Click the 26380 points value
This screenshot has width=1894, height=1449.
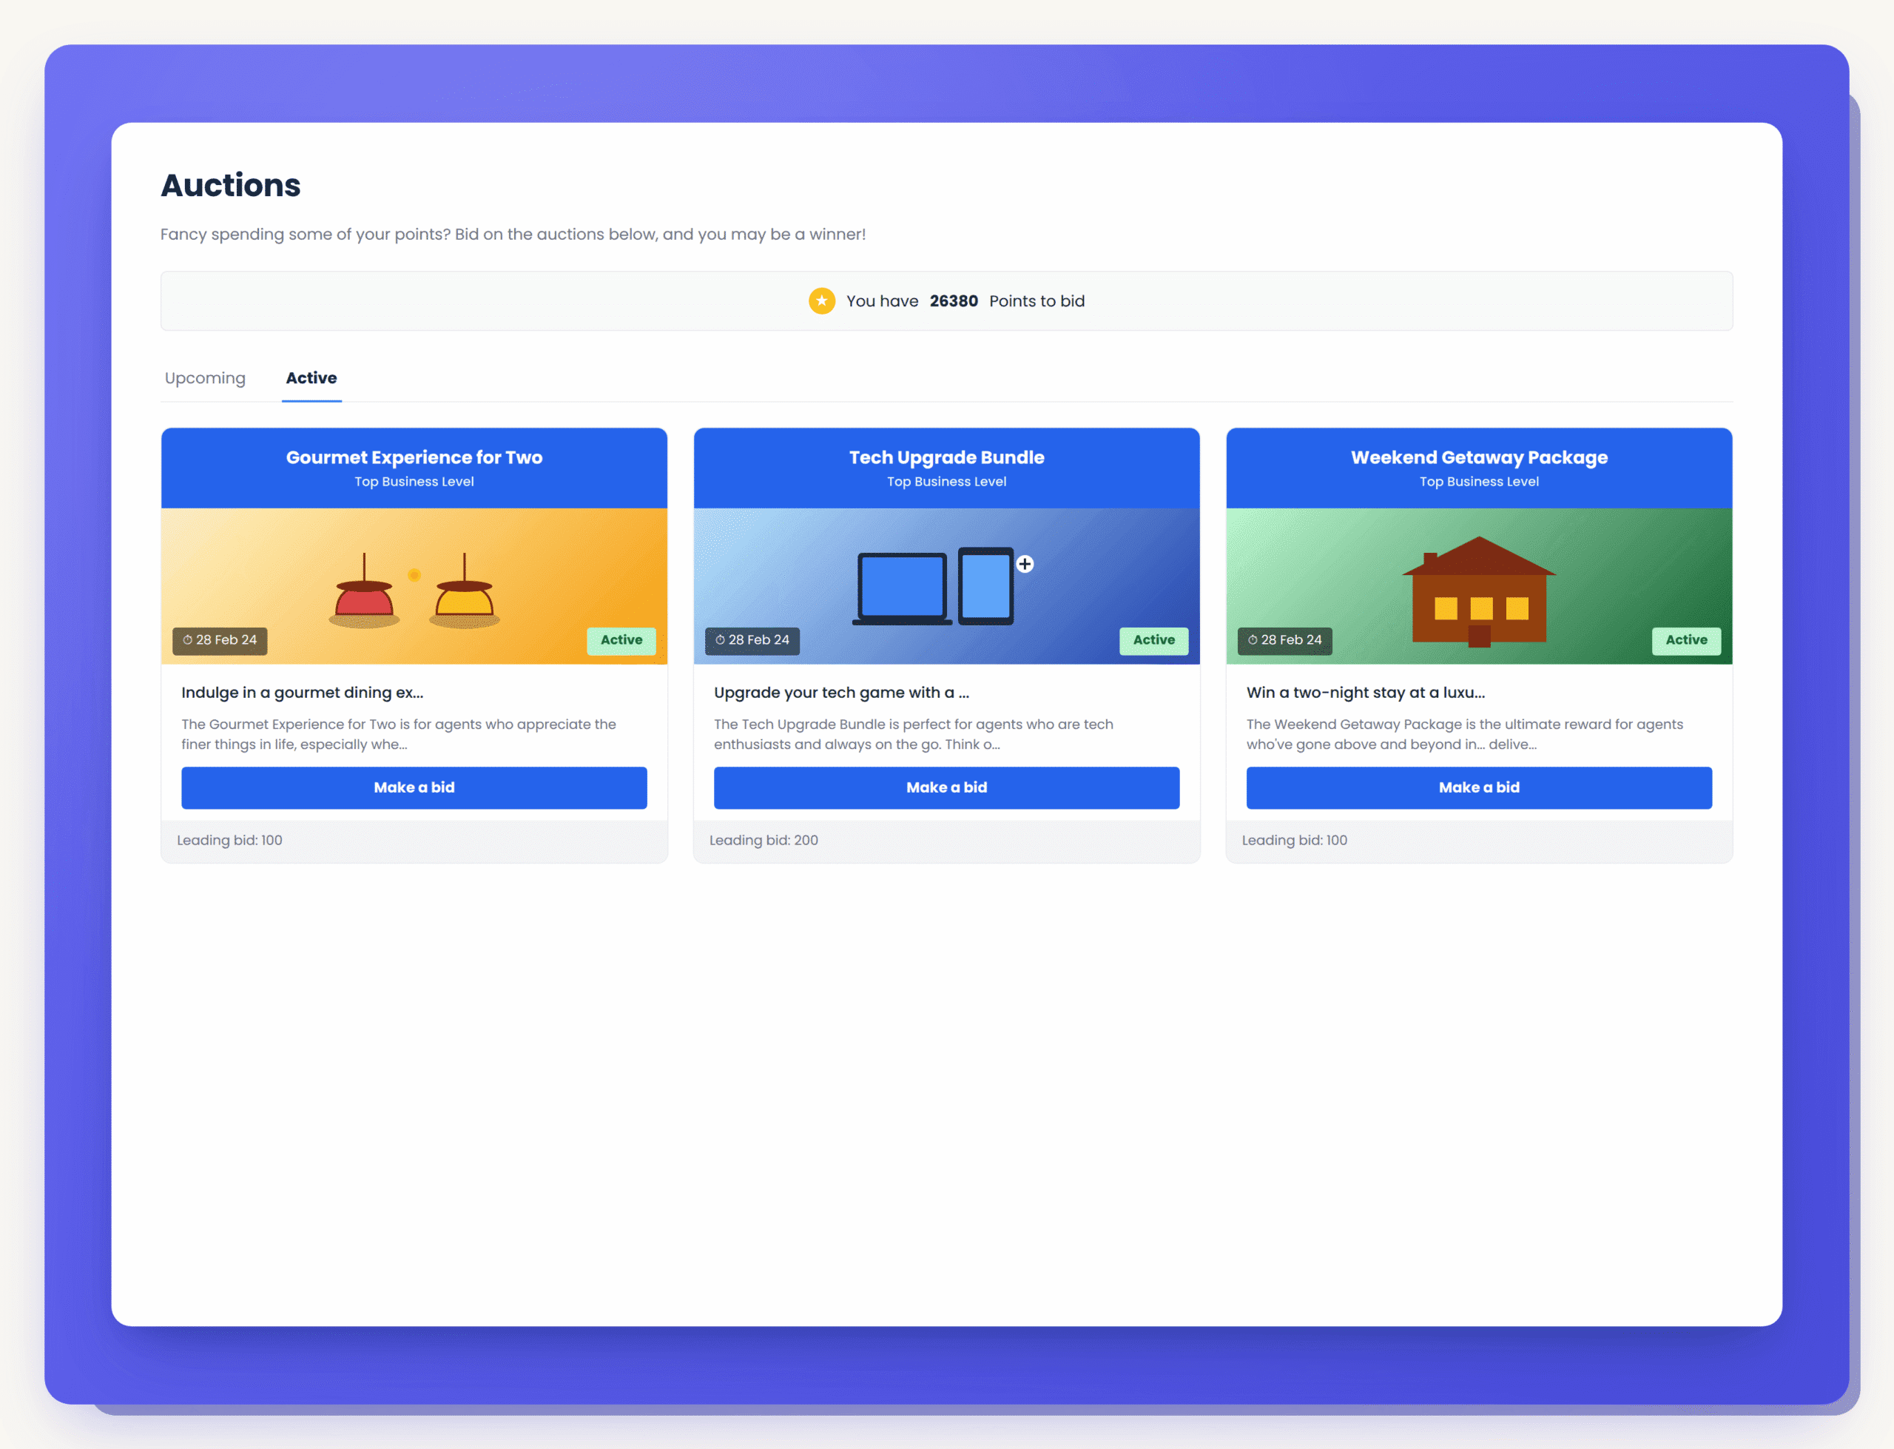954,301
